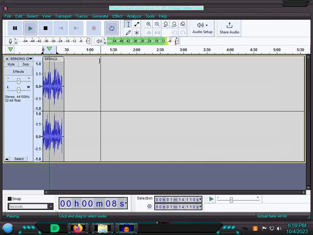Click the green Play button
Screen dimensions: 313x235
pos(30,28)
